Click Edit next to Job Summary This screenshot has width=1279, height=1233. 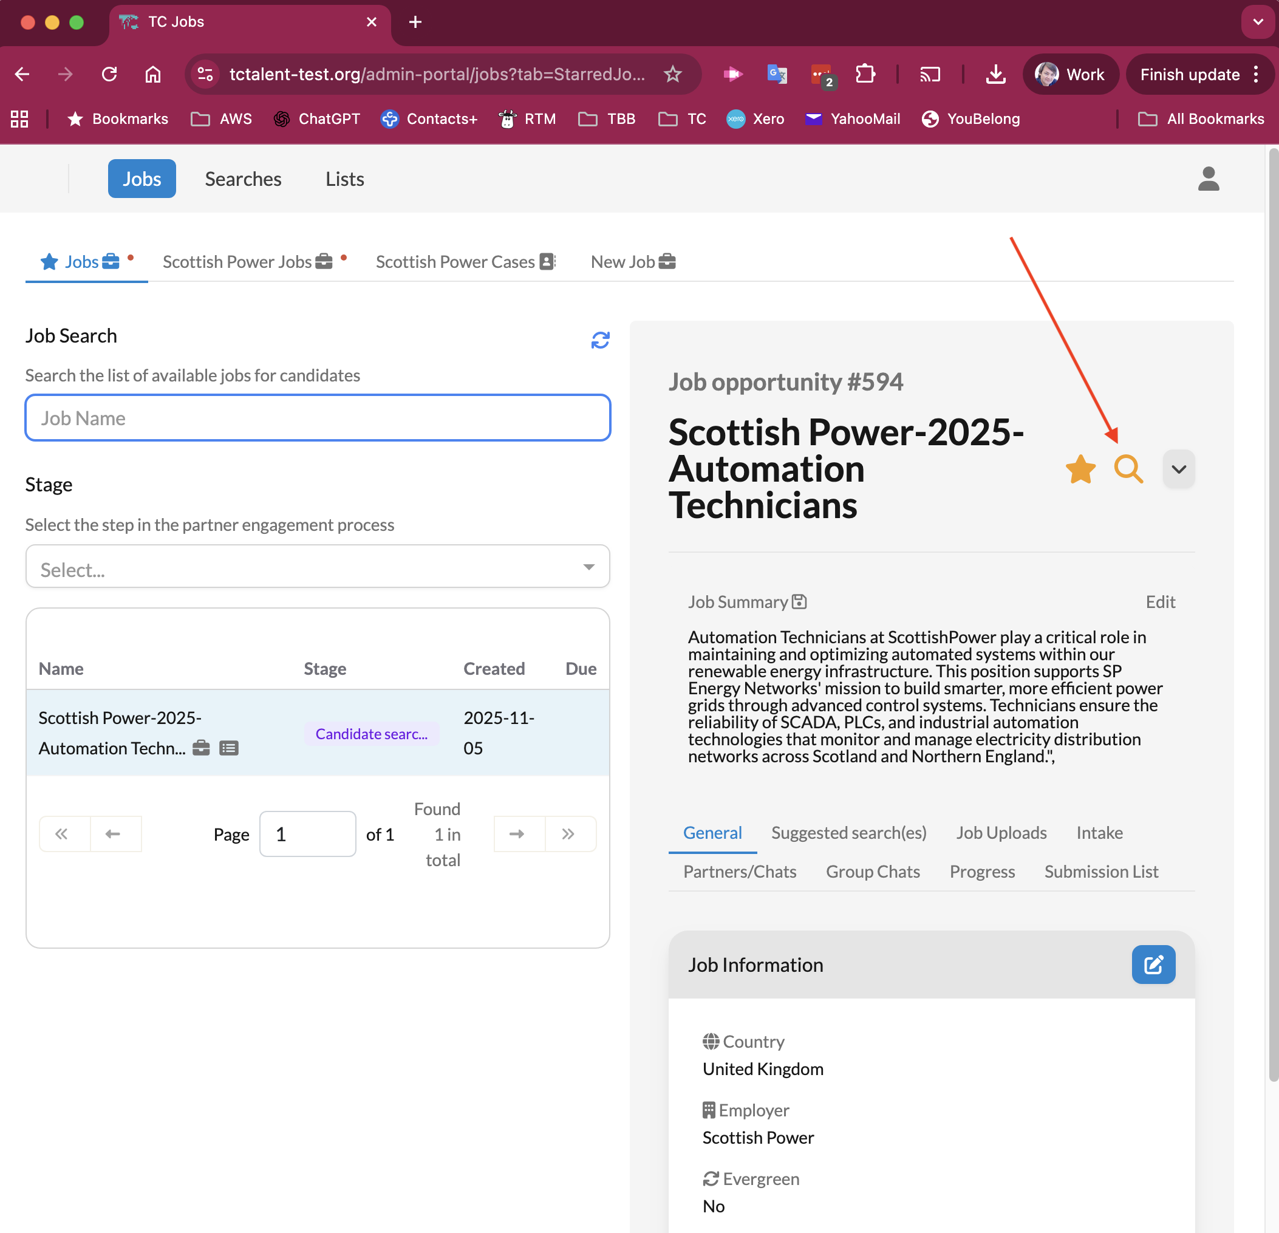pyautogui.click(x=1159, y=602)
